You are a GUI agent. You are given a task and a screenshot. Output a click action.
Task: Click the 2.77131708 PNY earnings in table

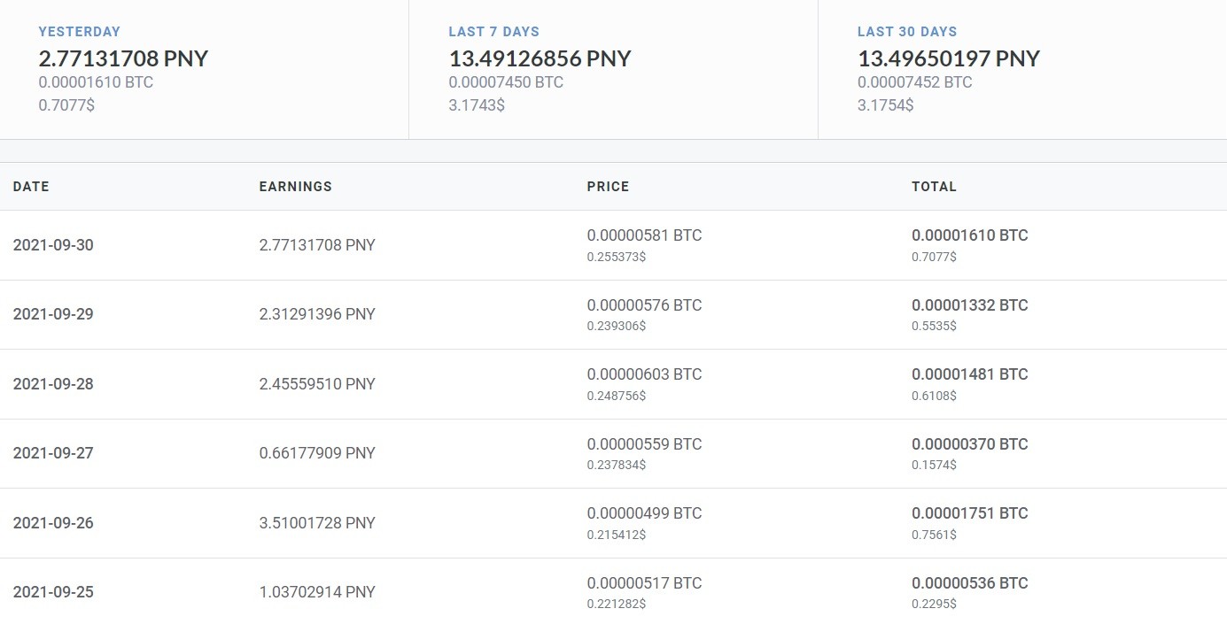pos(317,245)
